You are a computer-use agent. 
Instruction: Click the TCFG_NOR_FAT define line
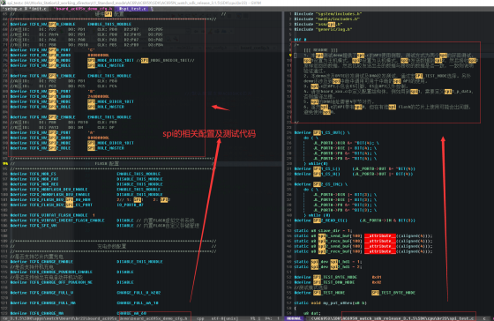[x=86, y=179]
